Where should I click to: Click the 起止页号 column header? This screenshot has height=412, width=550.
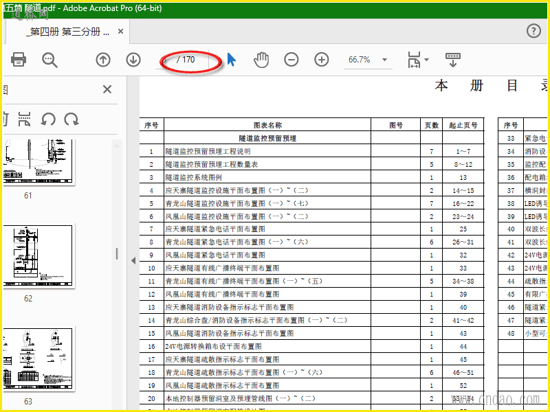463,125
